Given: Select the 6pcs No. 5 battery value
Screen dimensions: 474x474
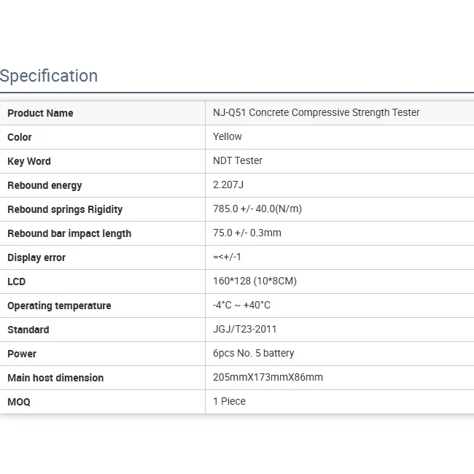Looking at the screenshot, I should point(254,353).
